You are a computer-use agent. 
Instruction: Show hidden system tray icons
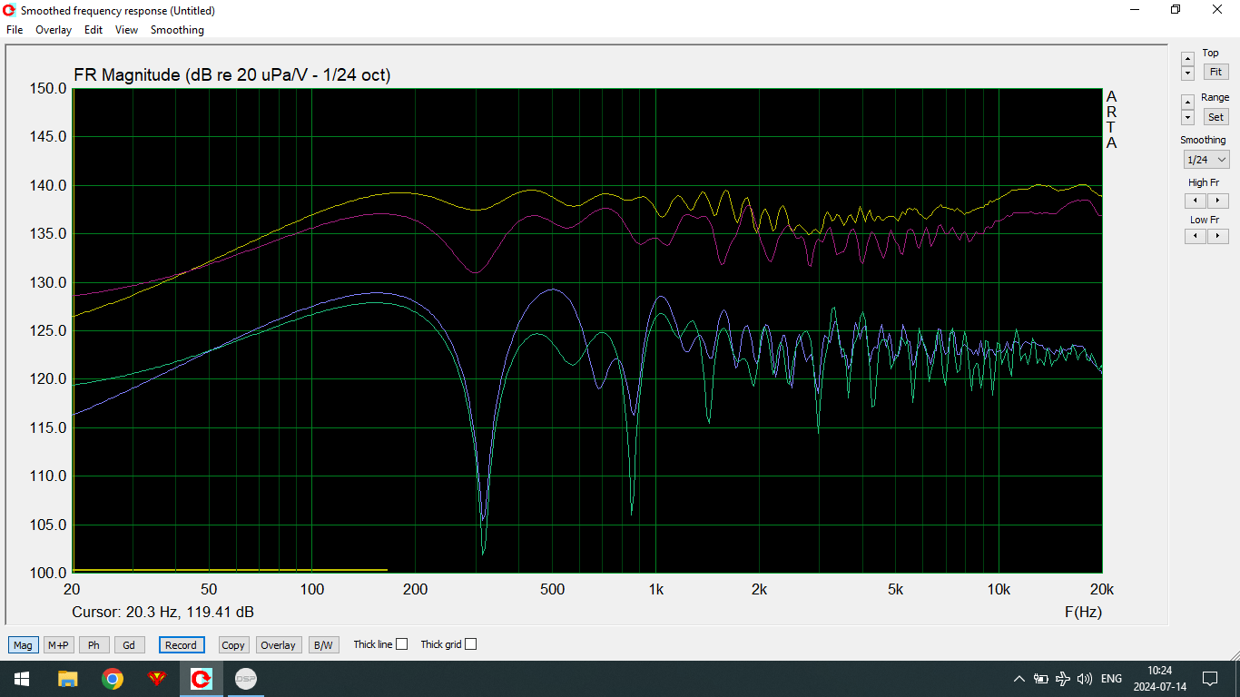click(x=1019, y=679)
